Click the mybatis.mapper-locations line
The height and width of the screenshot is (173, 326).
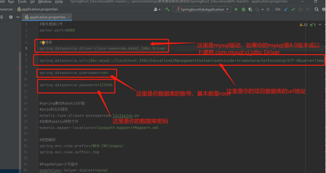pyautogui.click(x=99, y=127)
